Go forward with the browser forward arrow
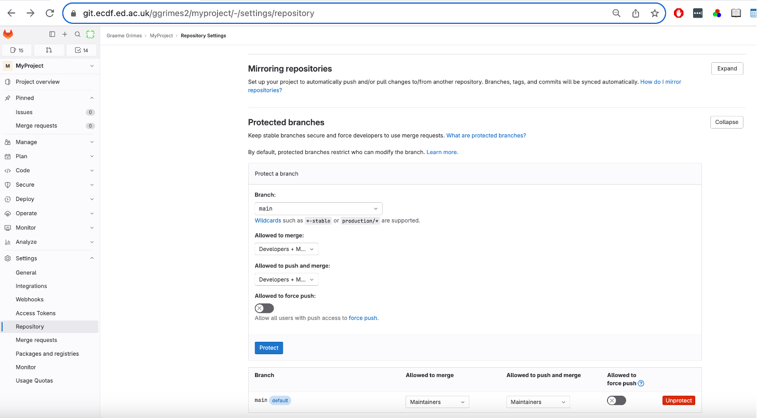The height and width of the screenshot is (418, 757). (x=31, y=13)
